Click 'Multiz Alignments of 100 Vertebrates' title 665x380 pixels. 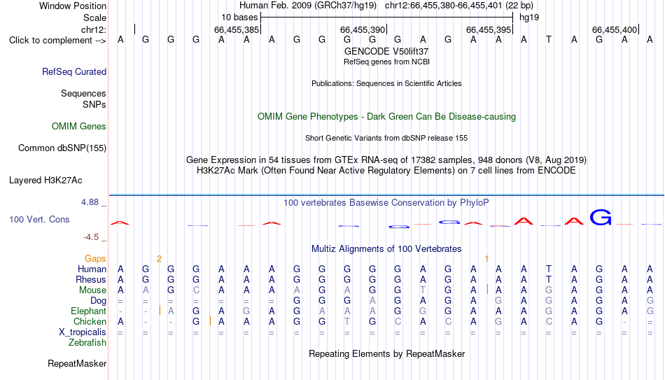(x=386, y=249)
